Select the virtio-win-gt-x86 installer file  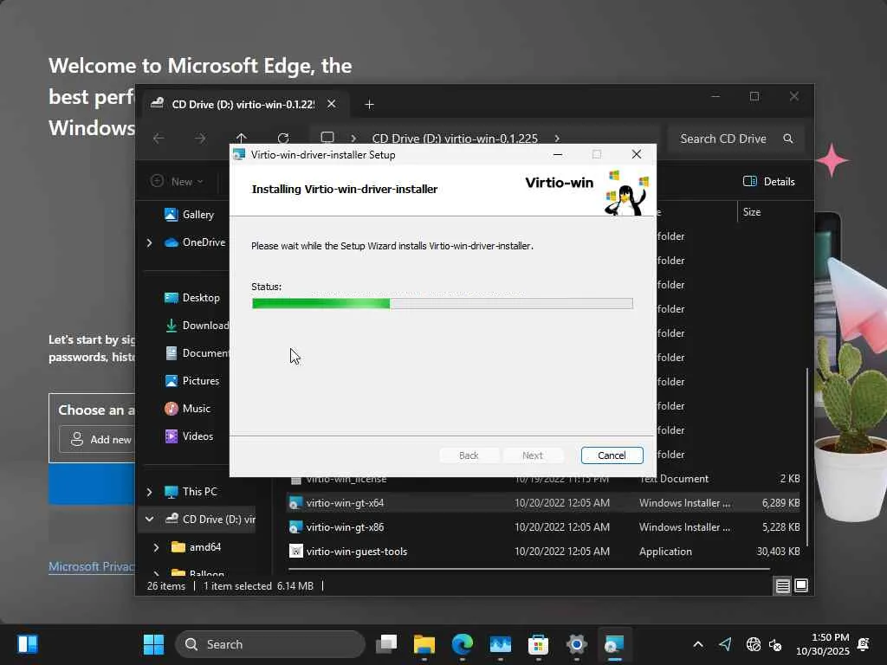pyautogui.click(x=543, y=527)
